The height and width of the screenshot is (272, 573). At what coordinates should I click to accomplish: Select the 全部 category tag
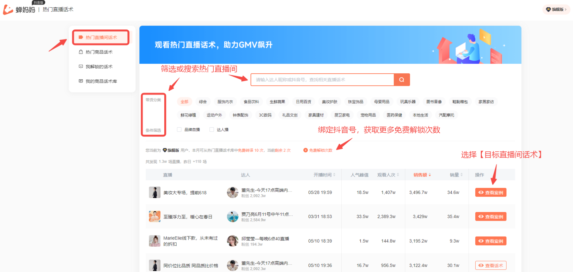click(184, 101)
